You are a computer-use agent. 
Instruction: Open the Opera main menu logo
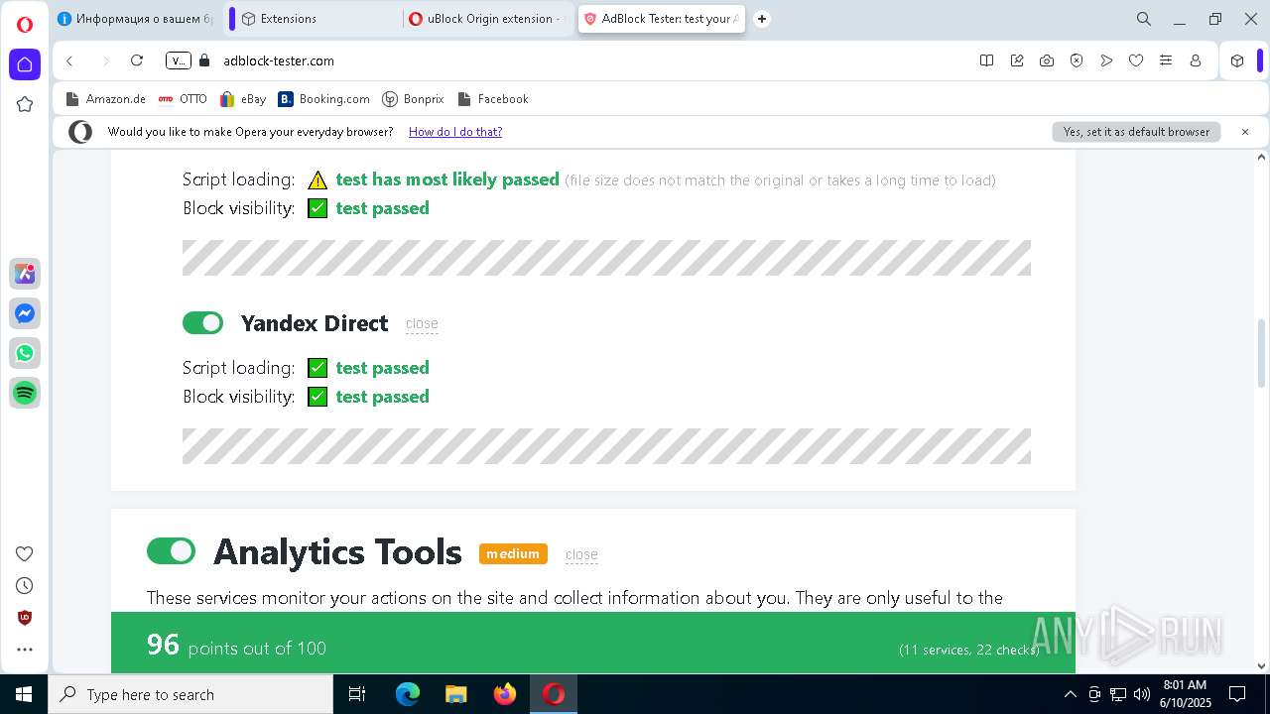(25, 25)
